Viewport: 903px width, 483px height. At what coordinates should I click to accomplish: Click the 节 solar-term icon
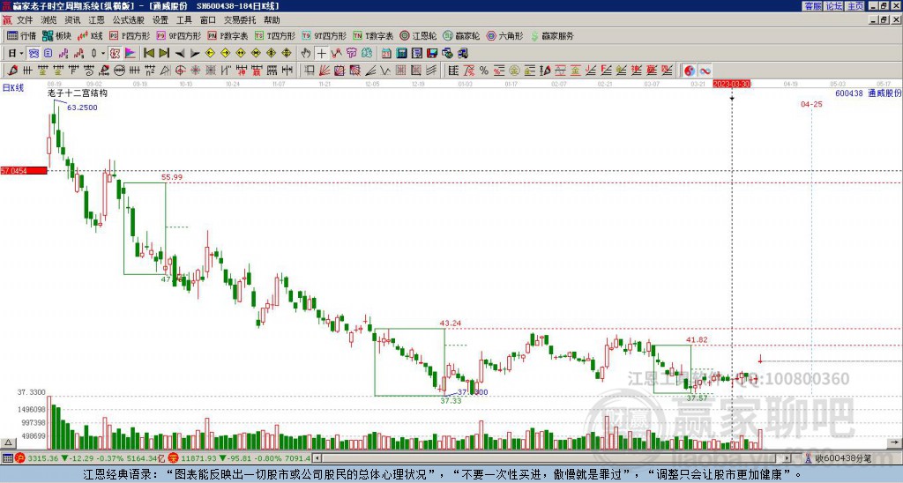(x=352, y=53)
